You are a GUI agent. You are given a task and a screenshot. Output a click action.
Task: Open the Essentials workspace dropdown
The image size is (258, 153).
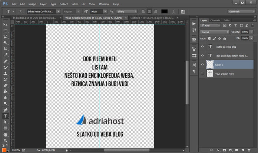pos(241,11)
